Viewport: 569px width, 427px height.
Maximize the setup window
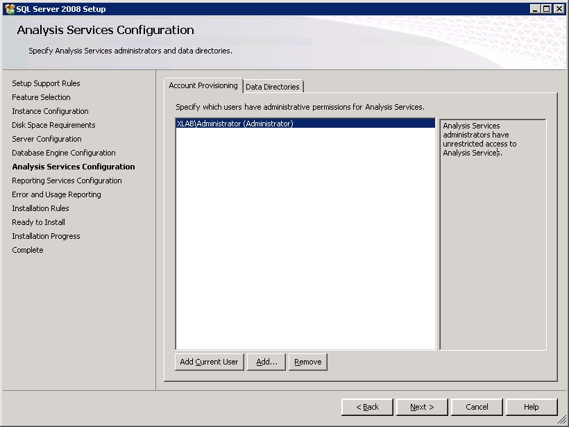[x=547, y=9]
